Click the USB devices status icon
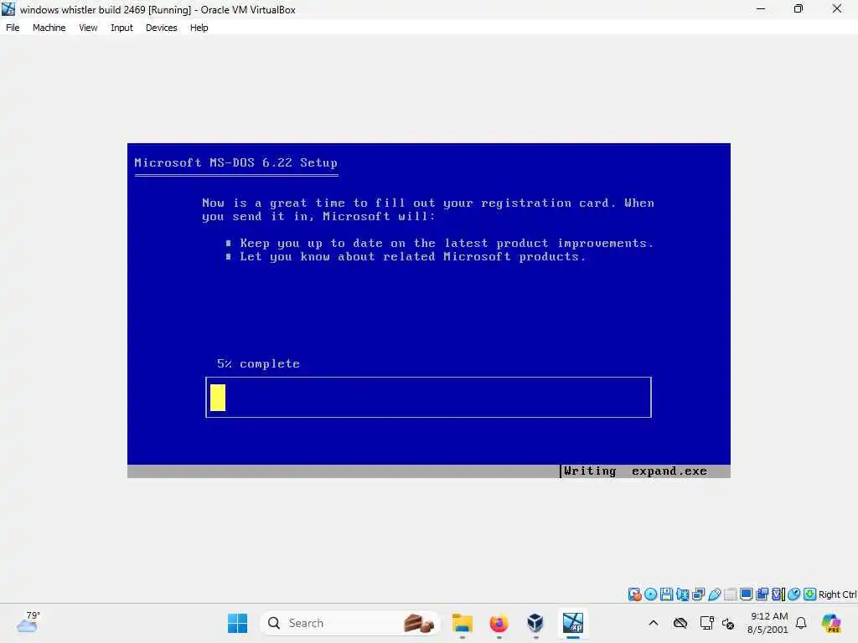 714,594
